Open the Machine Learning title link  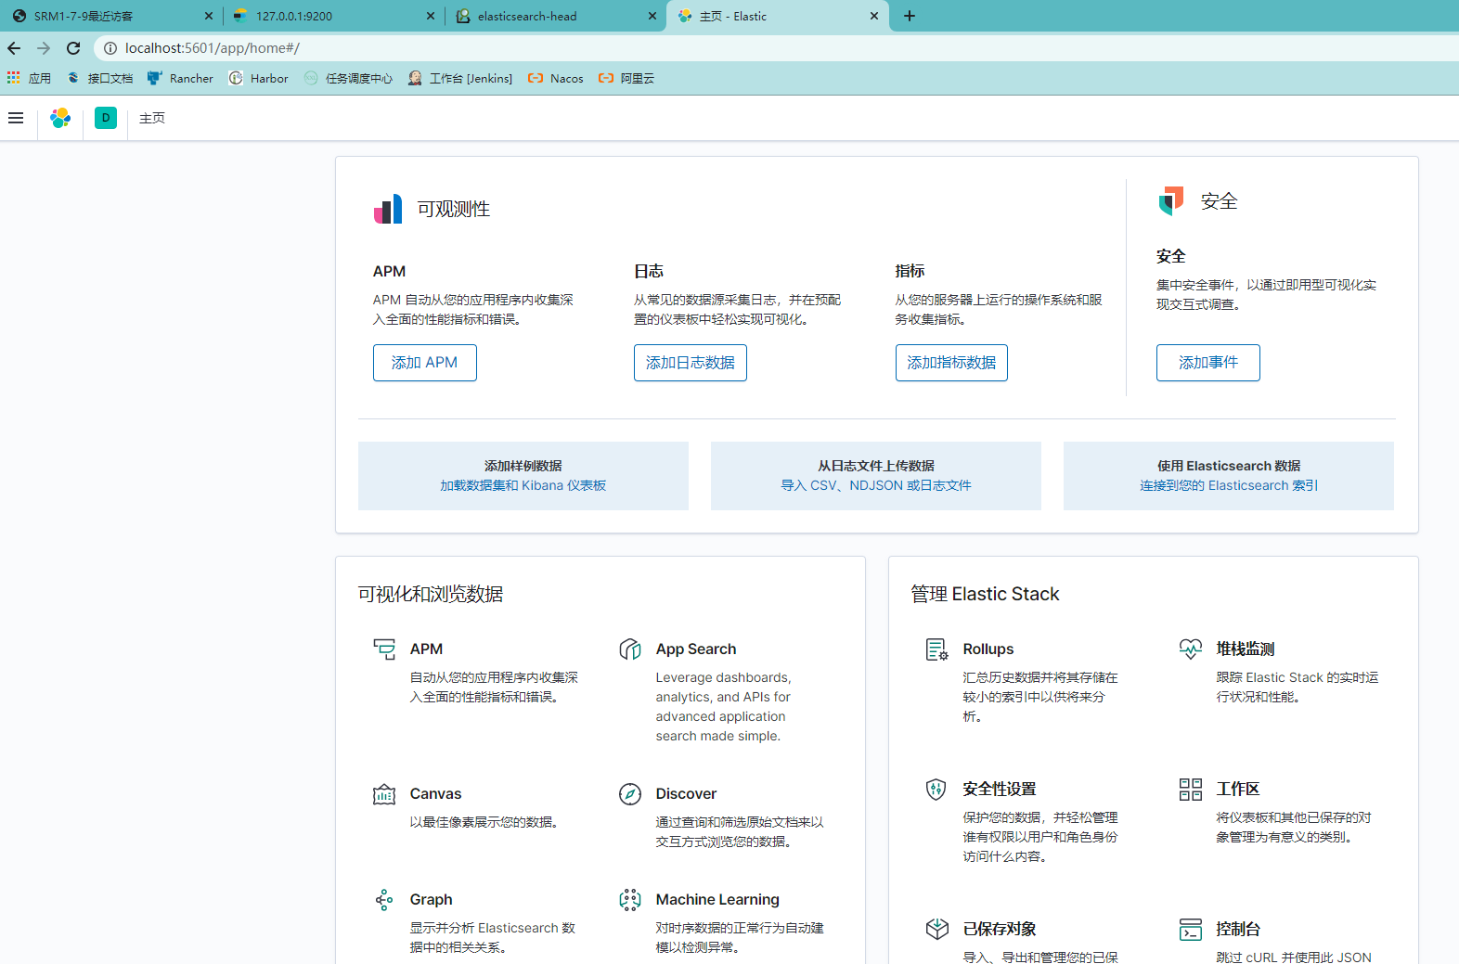click(x=717, y=900)
